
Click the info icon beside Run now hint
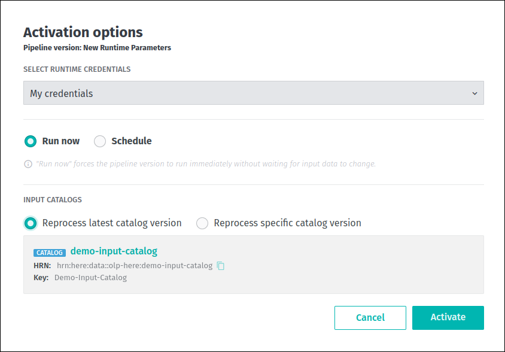point(28,164)
